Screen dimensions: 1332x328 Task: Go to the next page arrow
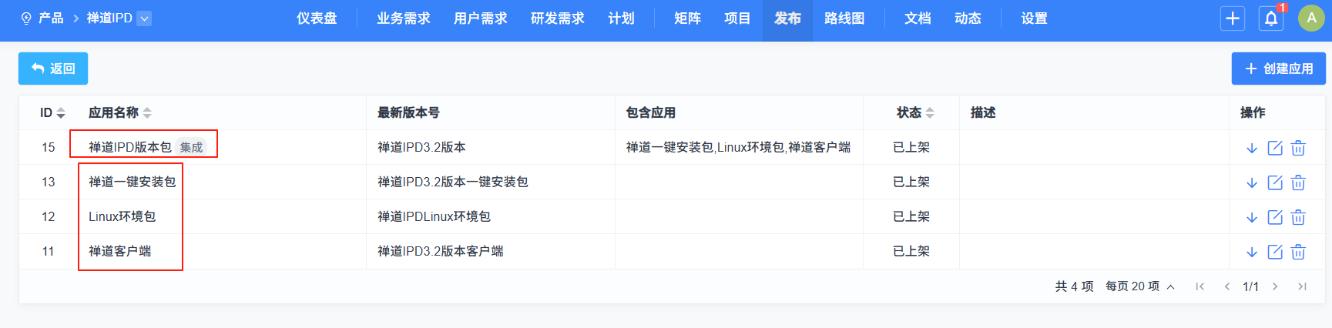[x=1275, y=286]
